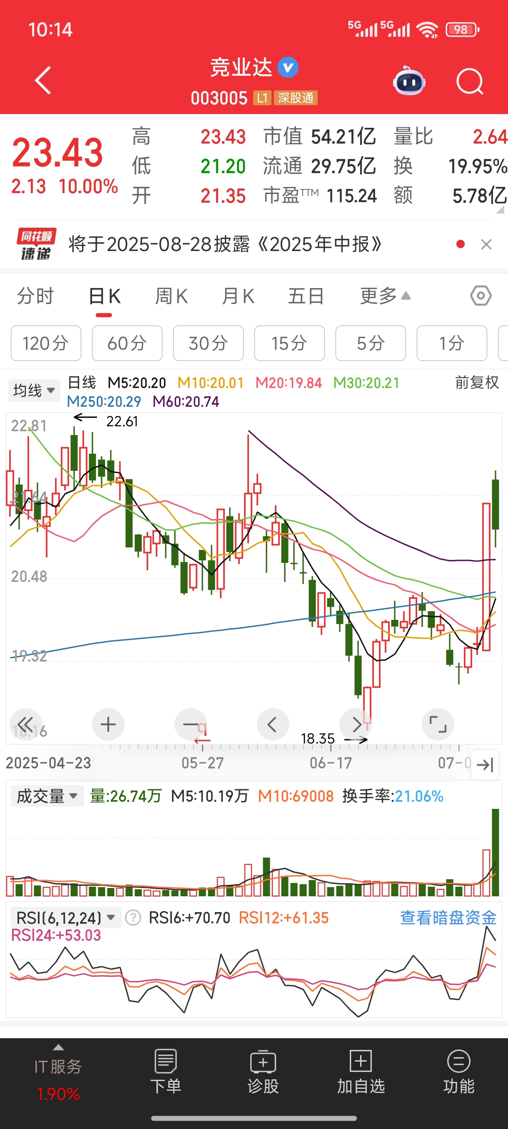Screen dimensions: 508x1129
Task: Tap RSI6:+70.70 value
Action: pyautogui.click(x=189, y=918)
